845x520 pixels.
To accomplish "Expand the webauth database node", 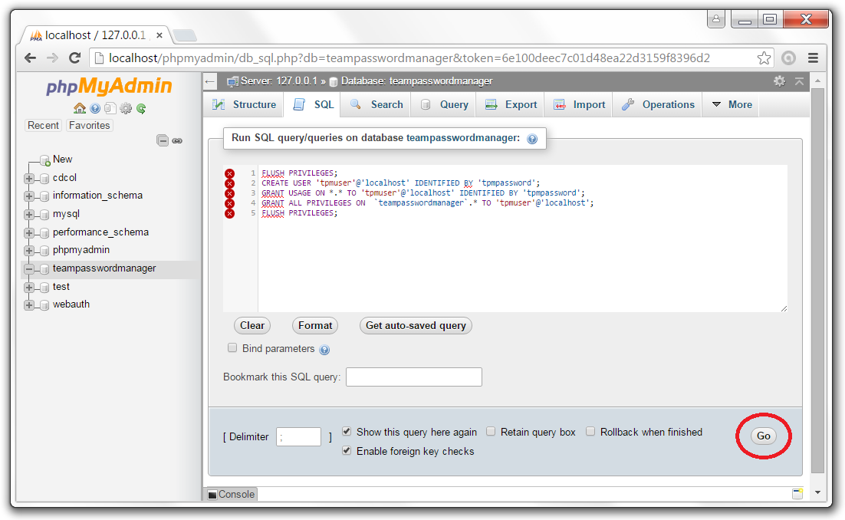I will point(29,305).
